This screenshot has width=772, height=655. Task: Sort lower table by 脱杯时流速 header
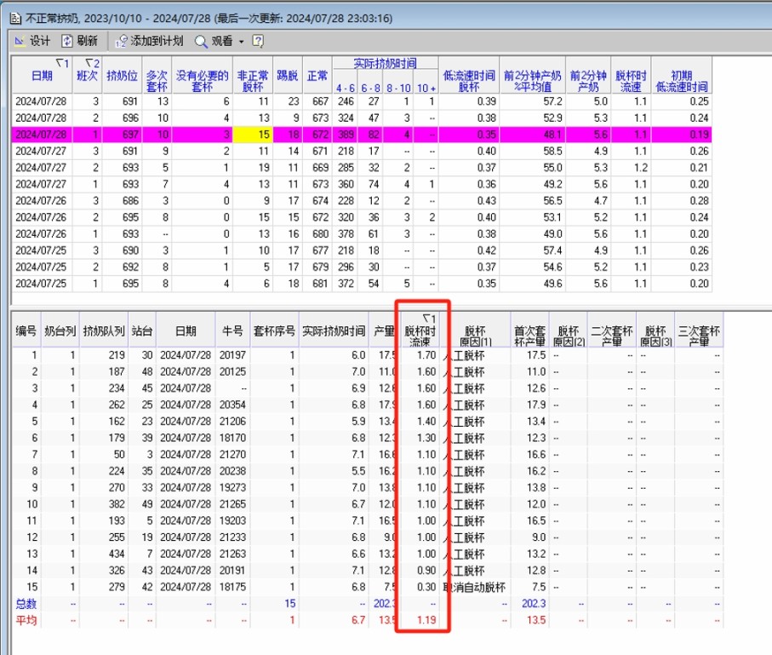(x=423, y=330)
